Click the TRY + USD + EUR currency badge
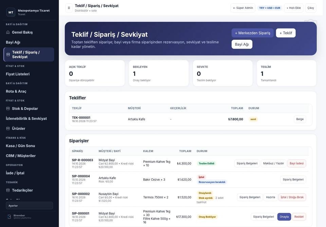 pos(270,8)
